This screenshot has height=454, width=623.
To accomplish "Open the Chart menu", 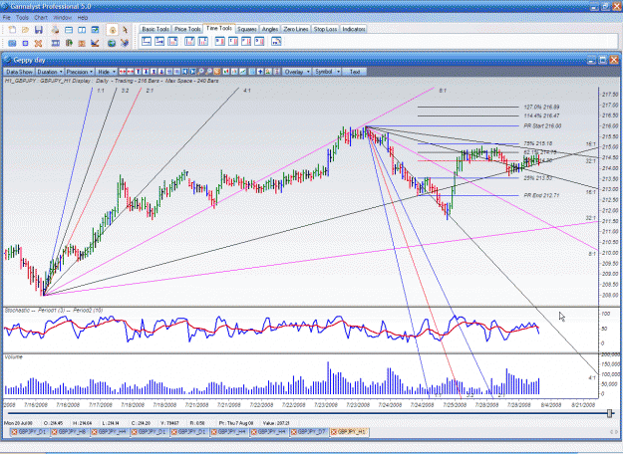I will point(41,18).
